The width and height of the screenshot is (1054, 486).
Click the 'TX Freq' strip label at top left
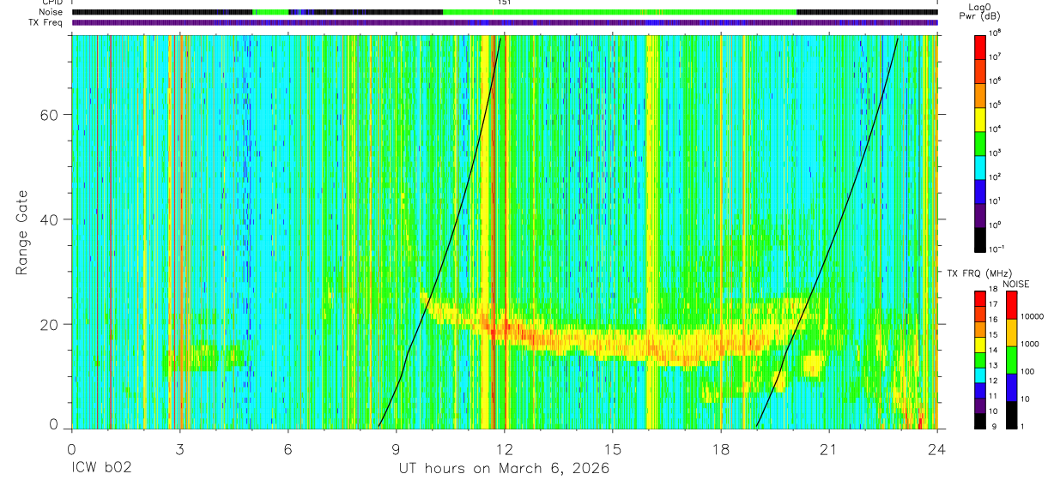pyautogui.click(x=47, y=22)
